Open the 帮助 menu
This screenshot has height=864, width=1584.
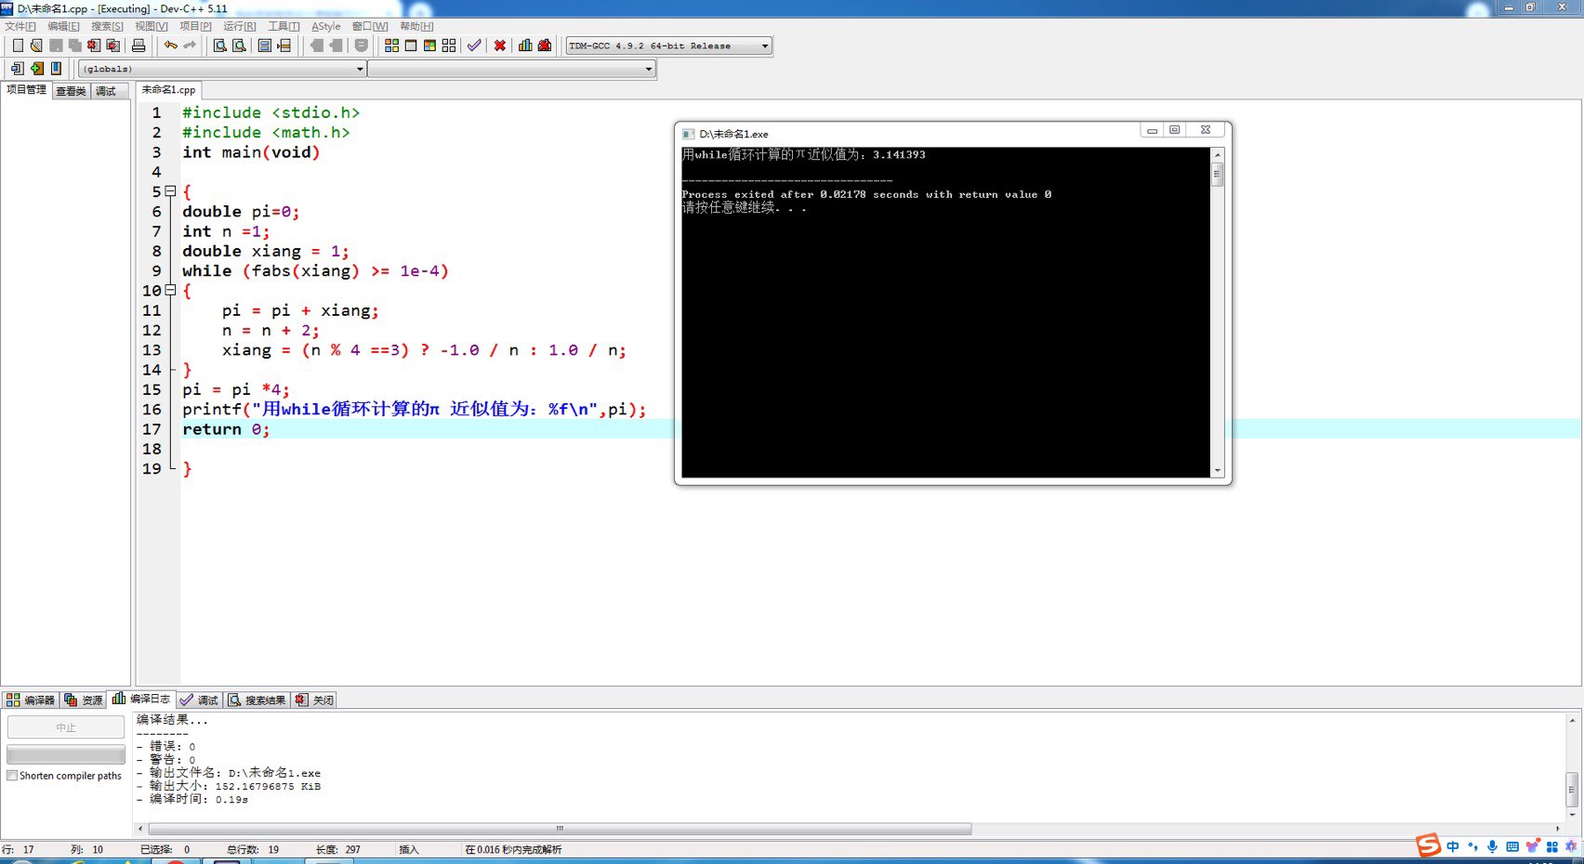416,26
